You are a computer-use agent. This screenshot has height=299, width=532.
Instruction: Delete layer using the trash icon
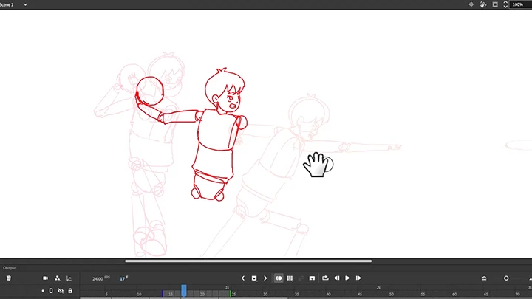9,278
